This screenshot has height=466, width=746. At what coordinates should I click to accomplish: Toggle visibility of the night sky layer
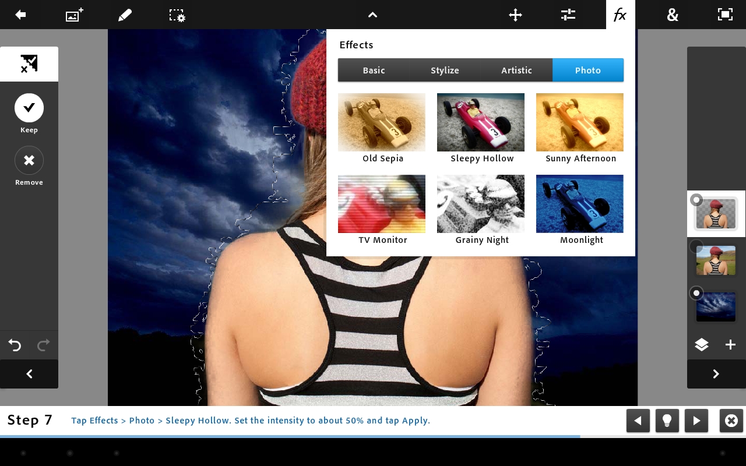pyautogui.click(x=696, y=293)
